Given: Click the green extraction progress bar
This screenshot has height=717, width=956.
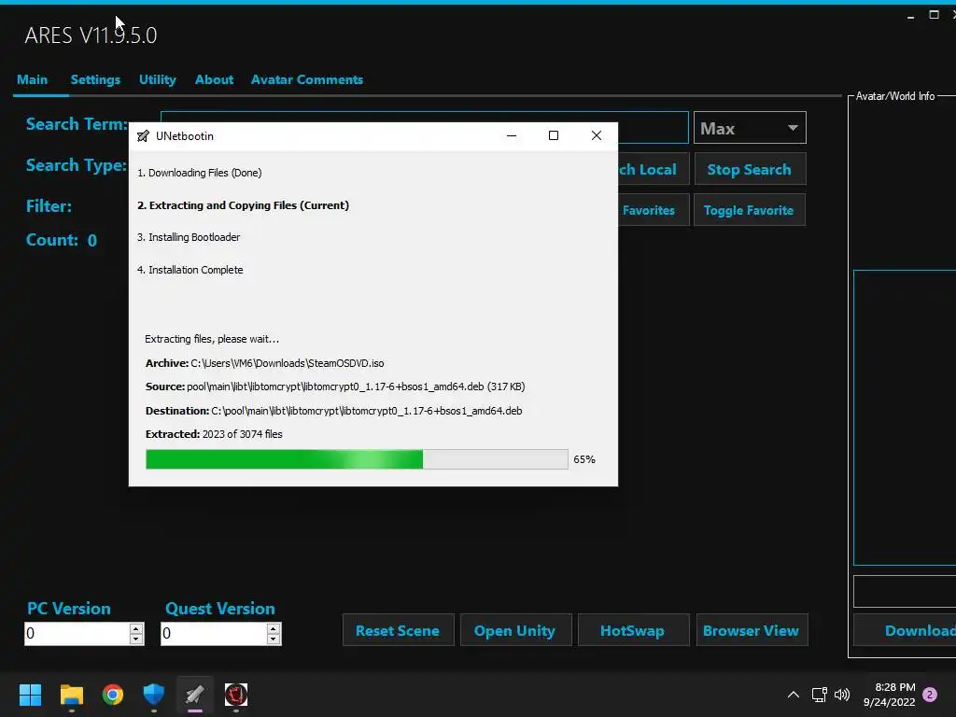Looking at the screenshot, I should click(x=357, y=459).
